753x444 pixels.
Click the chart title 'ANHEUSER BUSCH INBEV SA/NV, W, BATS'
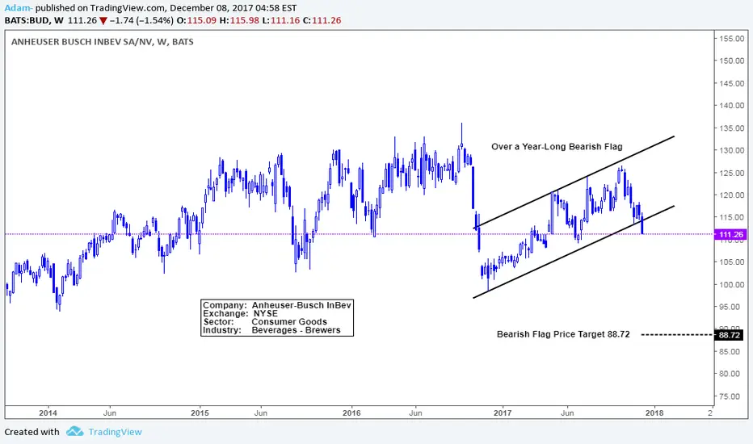pos(103,42)
